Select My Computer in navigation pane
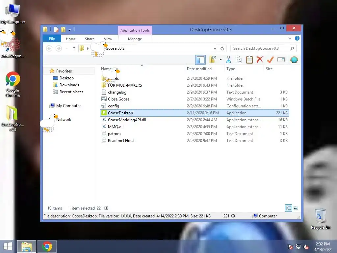The width and height of the screenshot is (337, 253). [68, 106]
